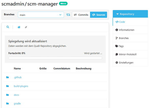
Task: Open the main branch dropdown
Action: 41,15
